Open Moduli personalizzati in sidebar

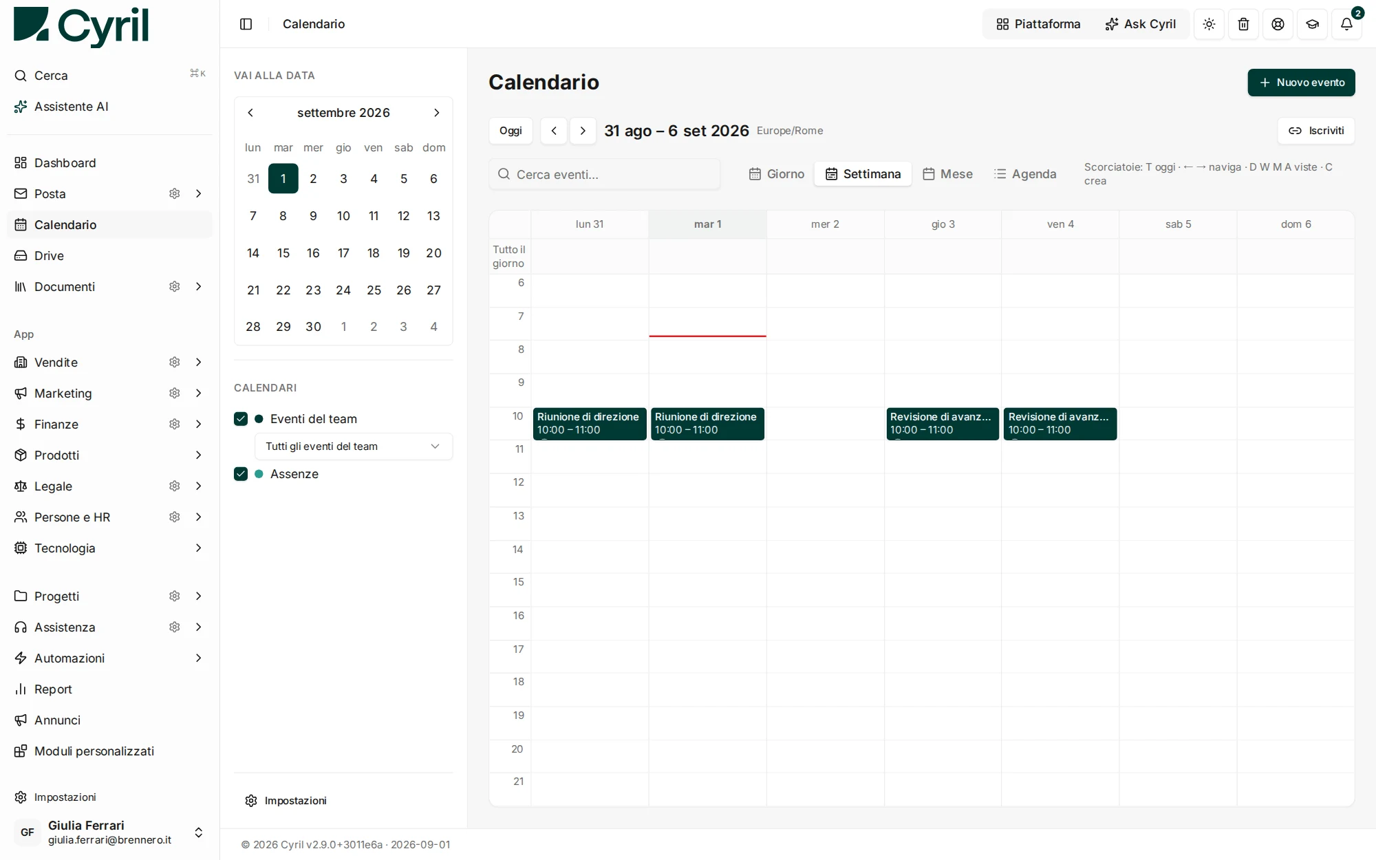click(x=110, y=751)
